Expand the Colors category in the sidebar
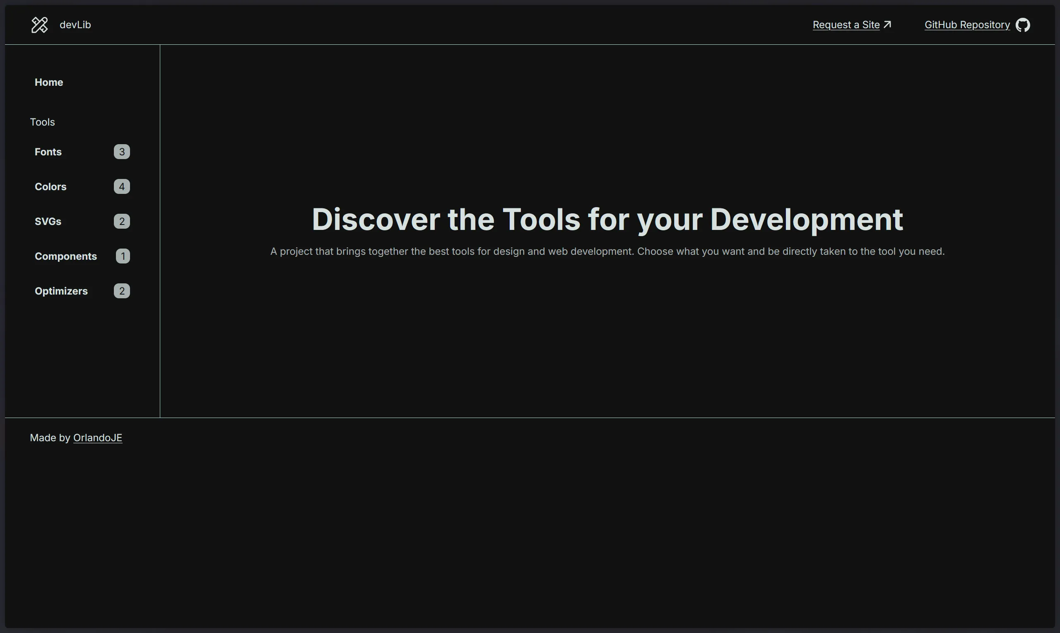 click(50, 186)
